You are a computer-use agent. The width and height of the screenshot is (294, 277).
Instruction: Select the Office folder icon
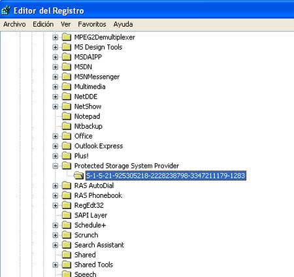point(67,136)
